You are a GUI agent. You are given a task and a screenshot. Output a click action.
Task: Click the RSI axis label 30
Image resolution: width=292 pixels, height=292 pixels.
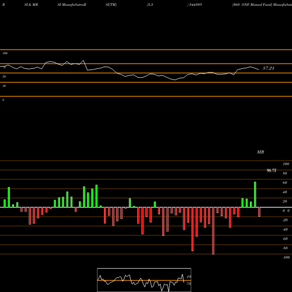click(4, 86)
